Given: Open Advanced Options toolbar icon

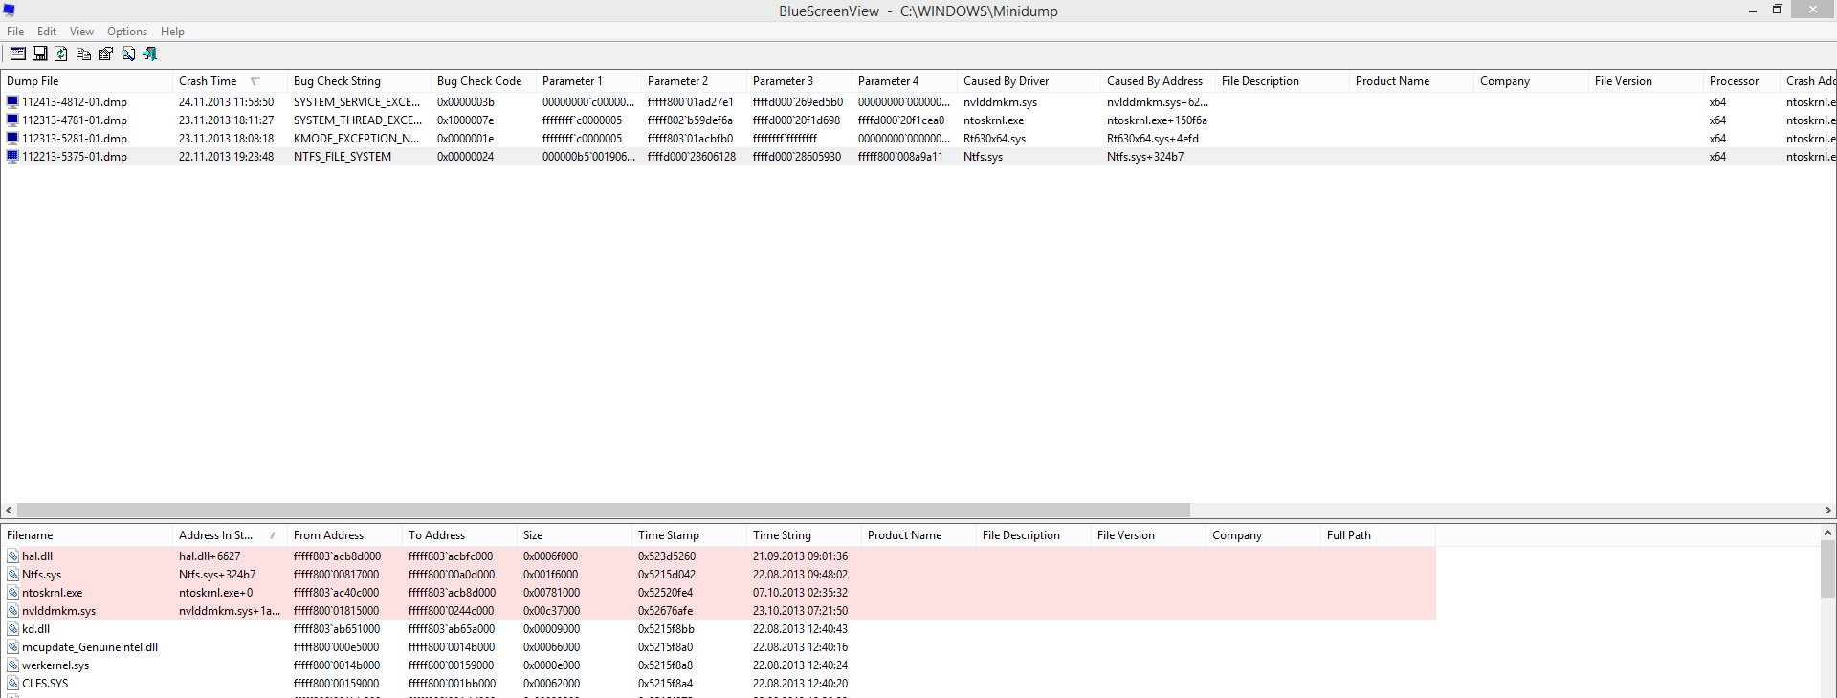Looking at the screenshot, I should [18, 54].
